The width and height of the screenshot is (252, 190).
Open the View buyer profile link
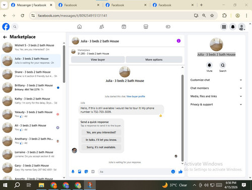coord(136,97)
